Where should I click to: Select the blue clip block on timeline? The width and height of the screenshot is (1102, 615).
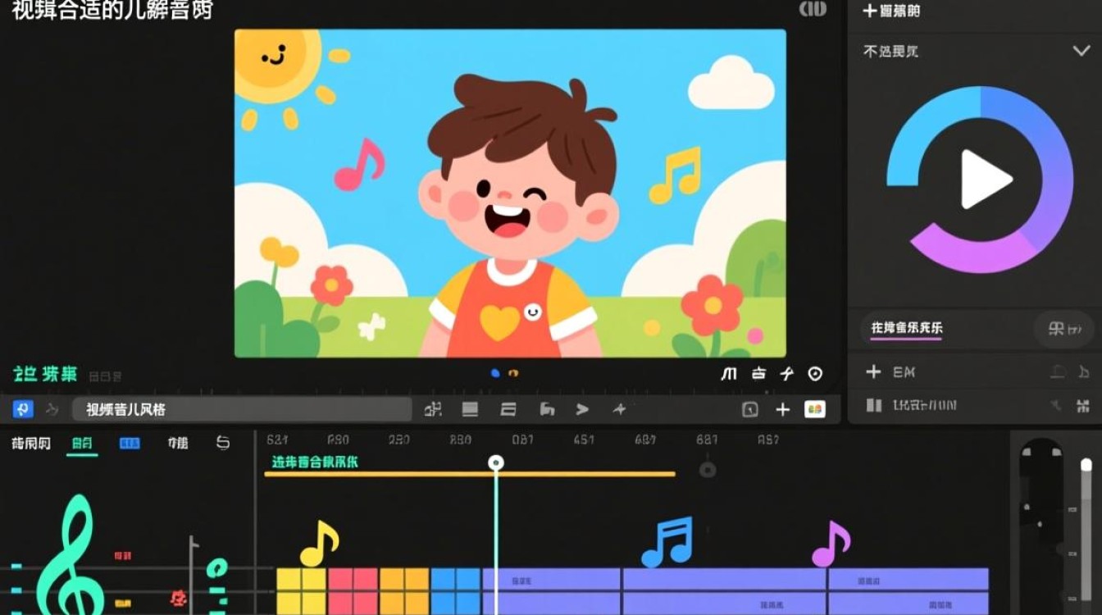(456, 591)
